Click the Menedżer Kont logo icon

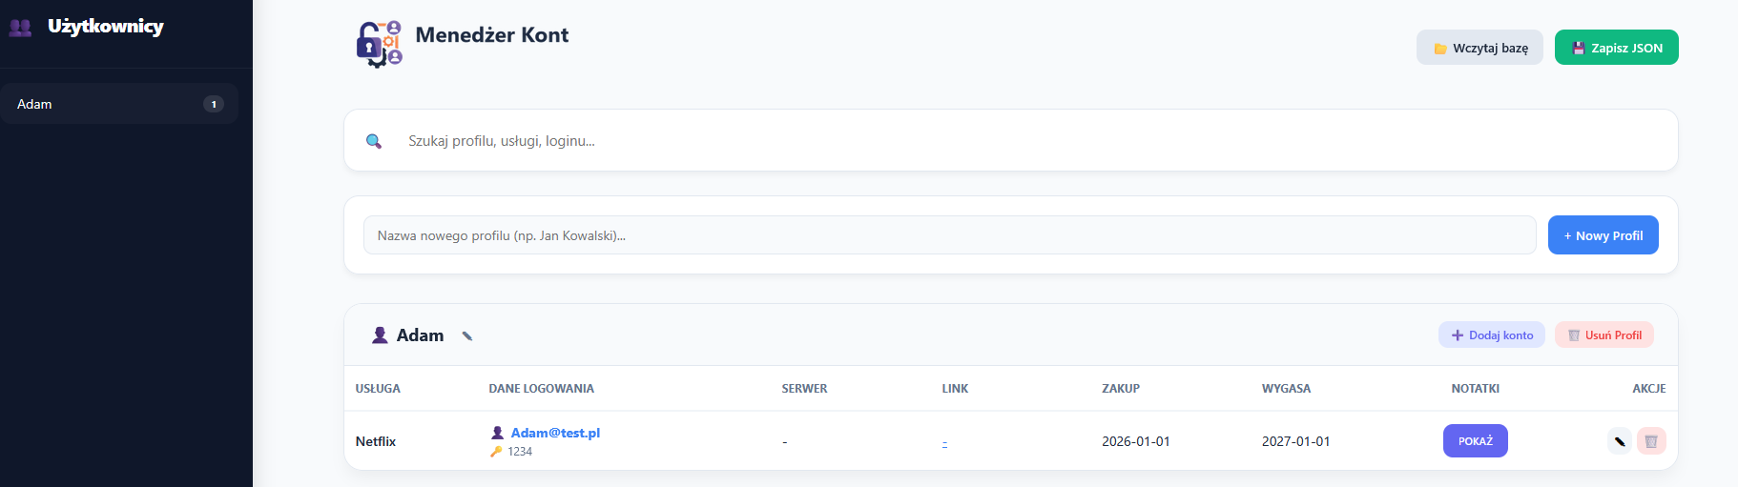pyautogui.click(x=379, y=44)
